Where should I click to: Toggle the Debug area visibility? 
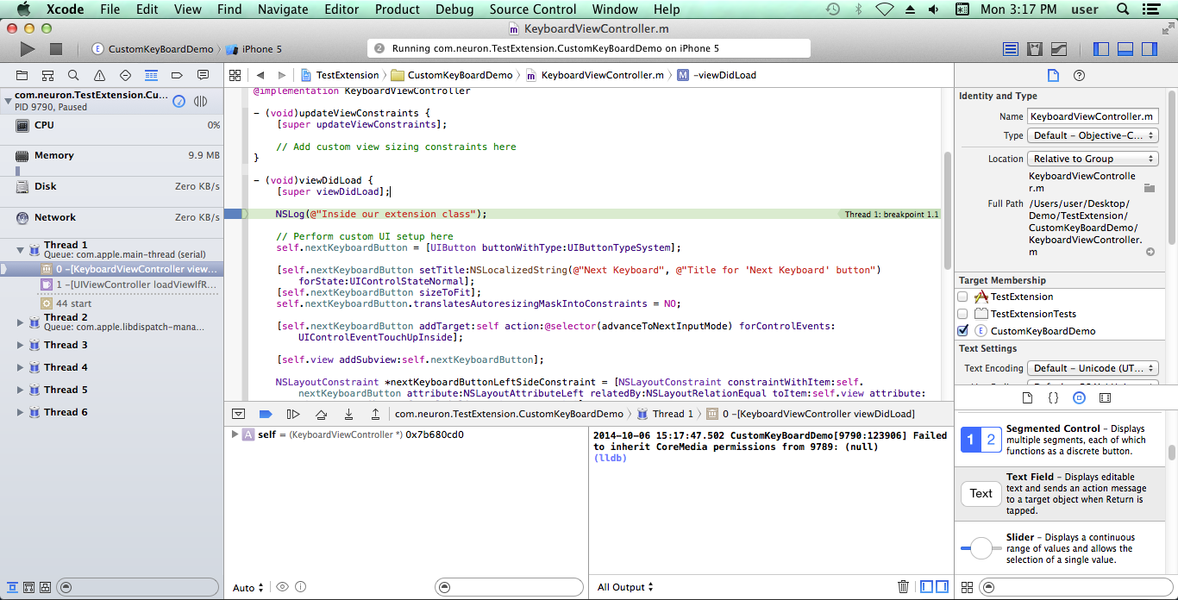(x=1125, y=49)
